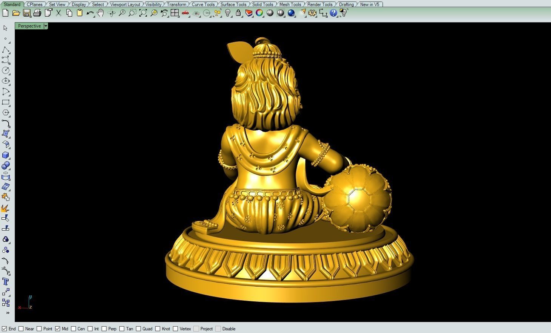Switch to the Viewport Layout tab
551x333 pixels.
pyautogui.click(x=125, y=5)
